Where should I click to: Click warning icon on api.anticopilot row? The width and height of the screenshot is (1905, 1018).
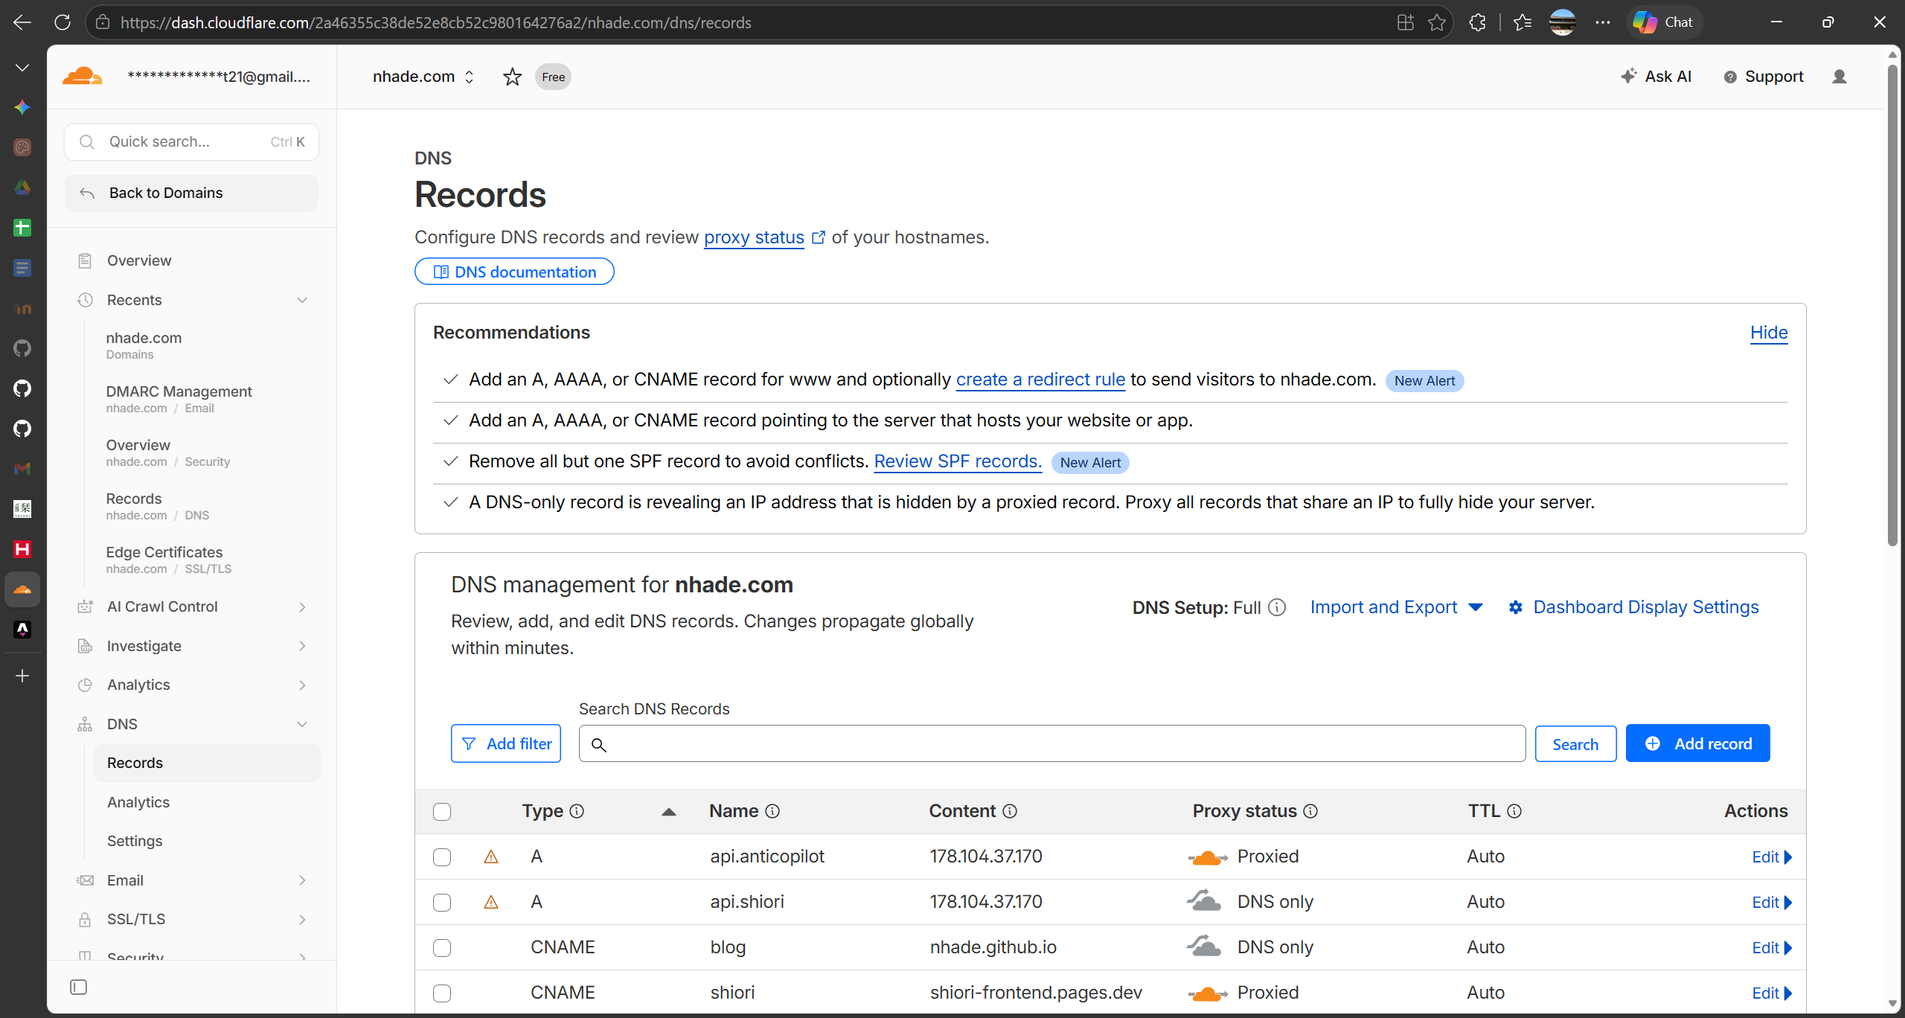pyautogui.click(x=491, y=857)
